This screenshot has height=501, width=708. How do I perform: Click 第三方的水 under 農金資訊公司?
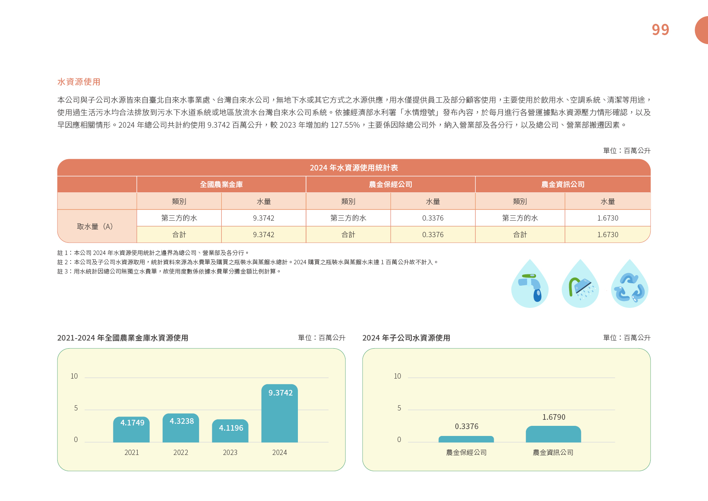click(520, 218)
